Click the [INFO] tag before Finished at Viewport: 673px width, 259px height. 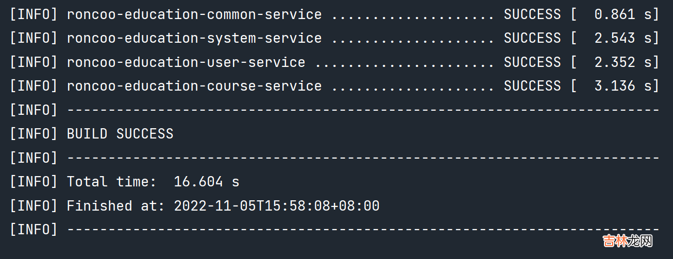33,206
